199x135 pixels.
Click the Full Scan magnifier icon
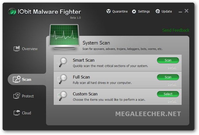(62, 79)
